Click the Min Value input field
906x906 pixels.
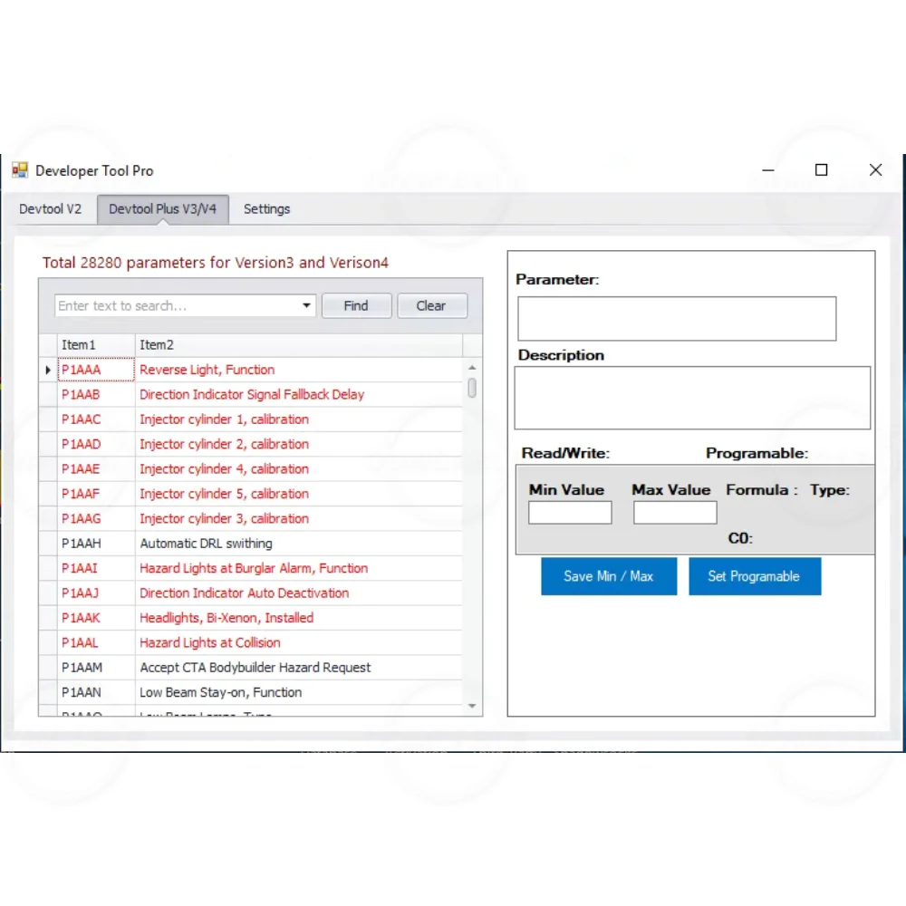click(x=570, y=513)
